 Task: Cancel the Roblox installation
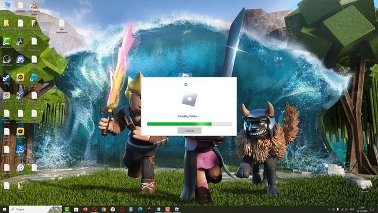pos(189,131)
